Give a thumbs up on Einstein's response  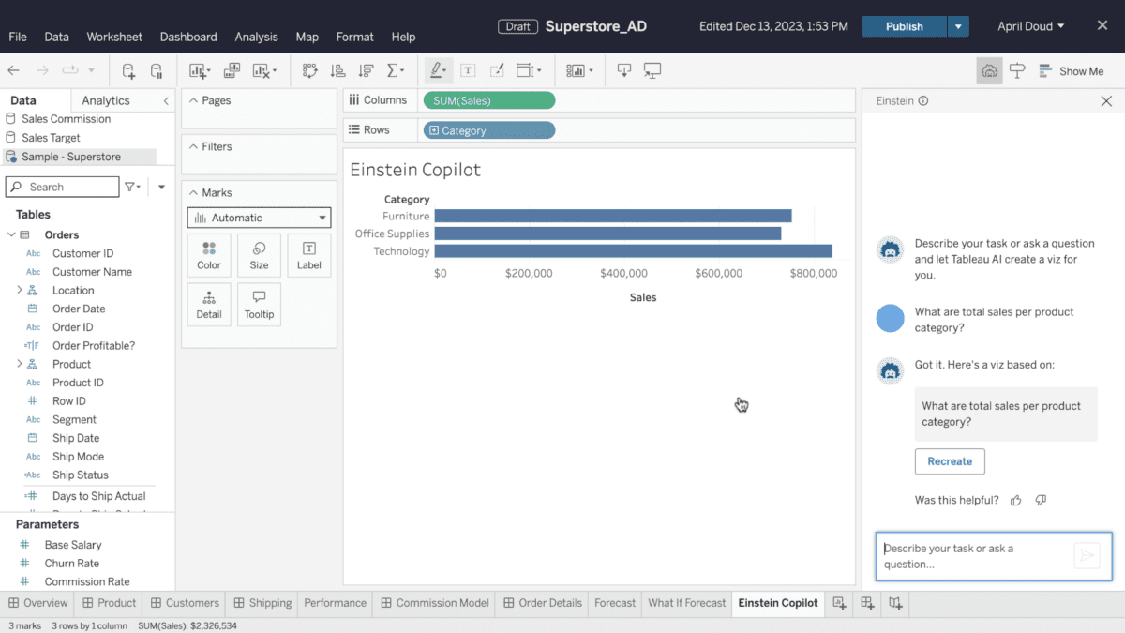(x=1015, y=500)
